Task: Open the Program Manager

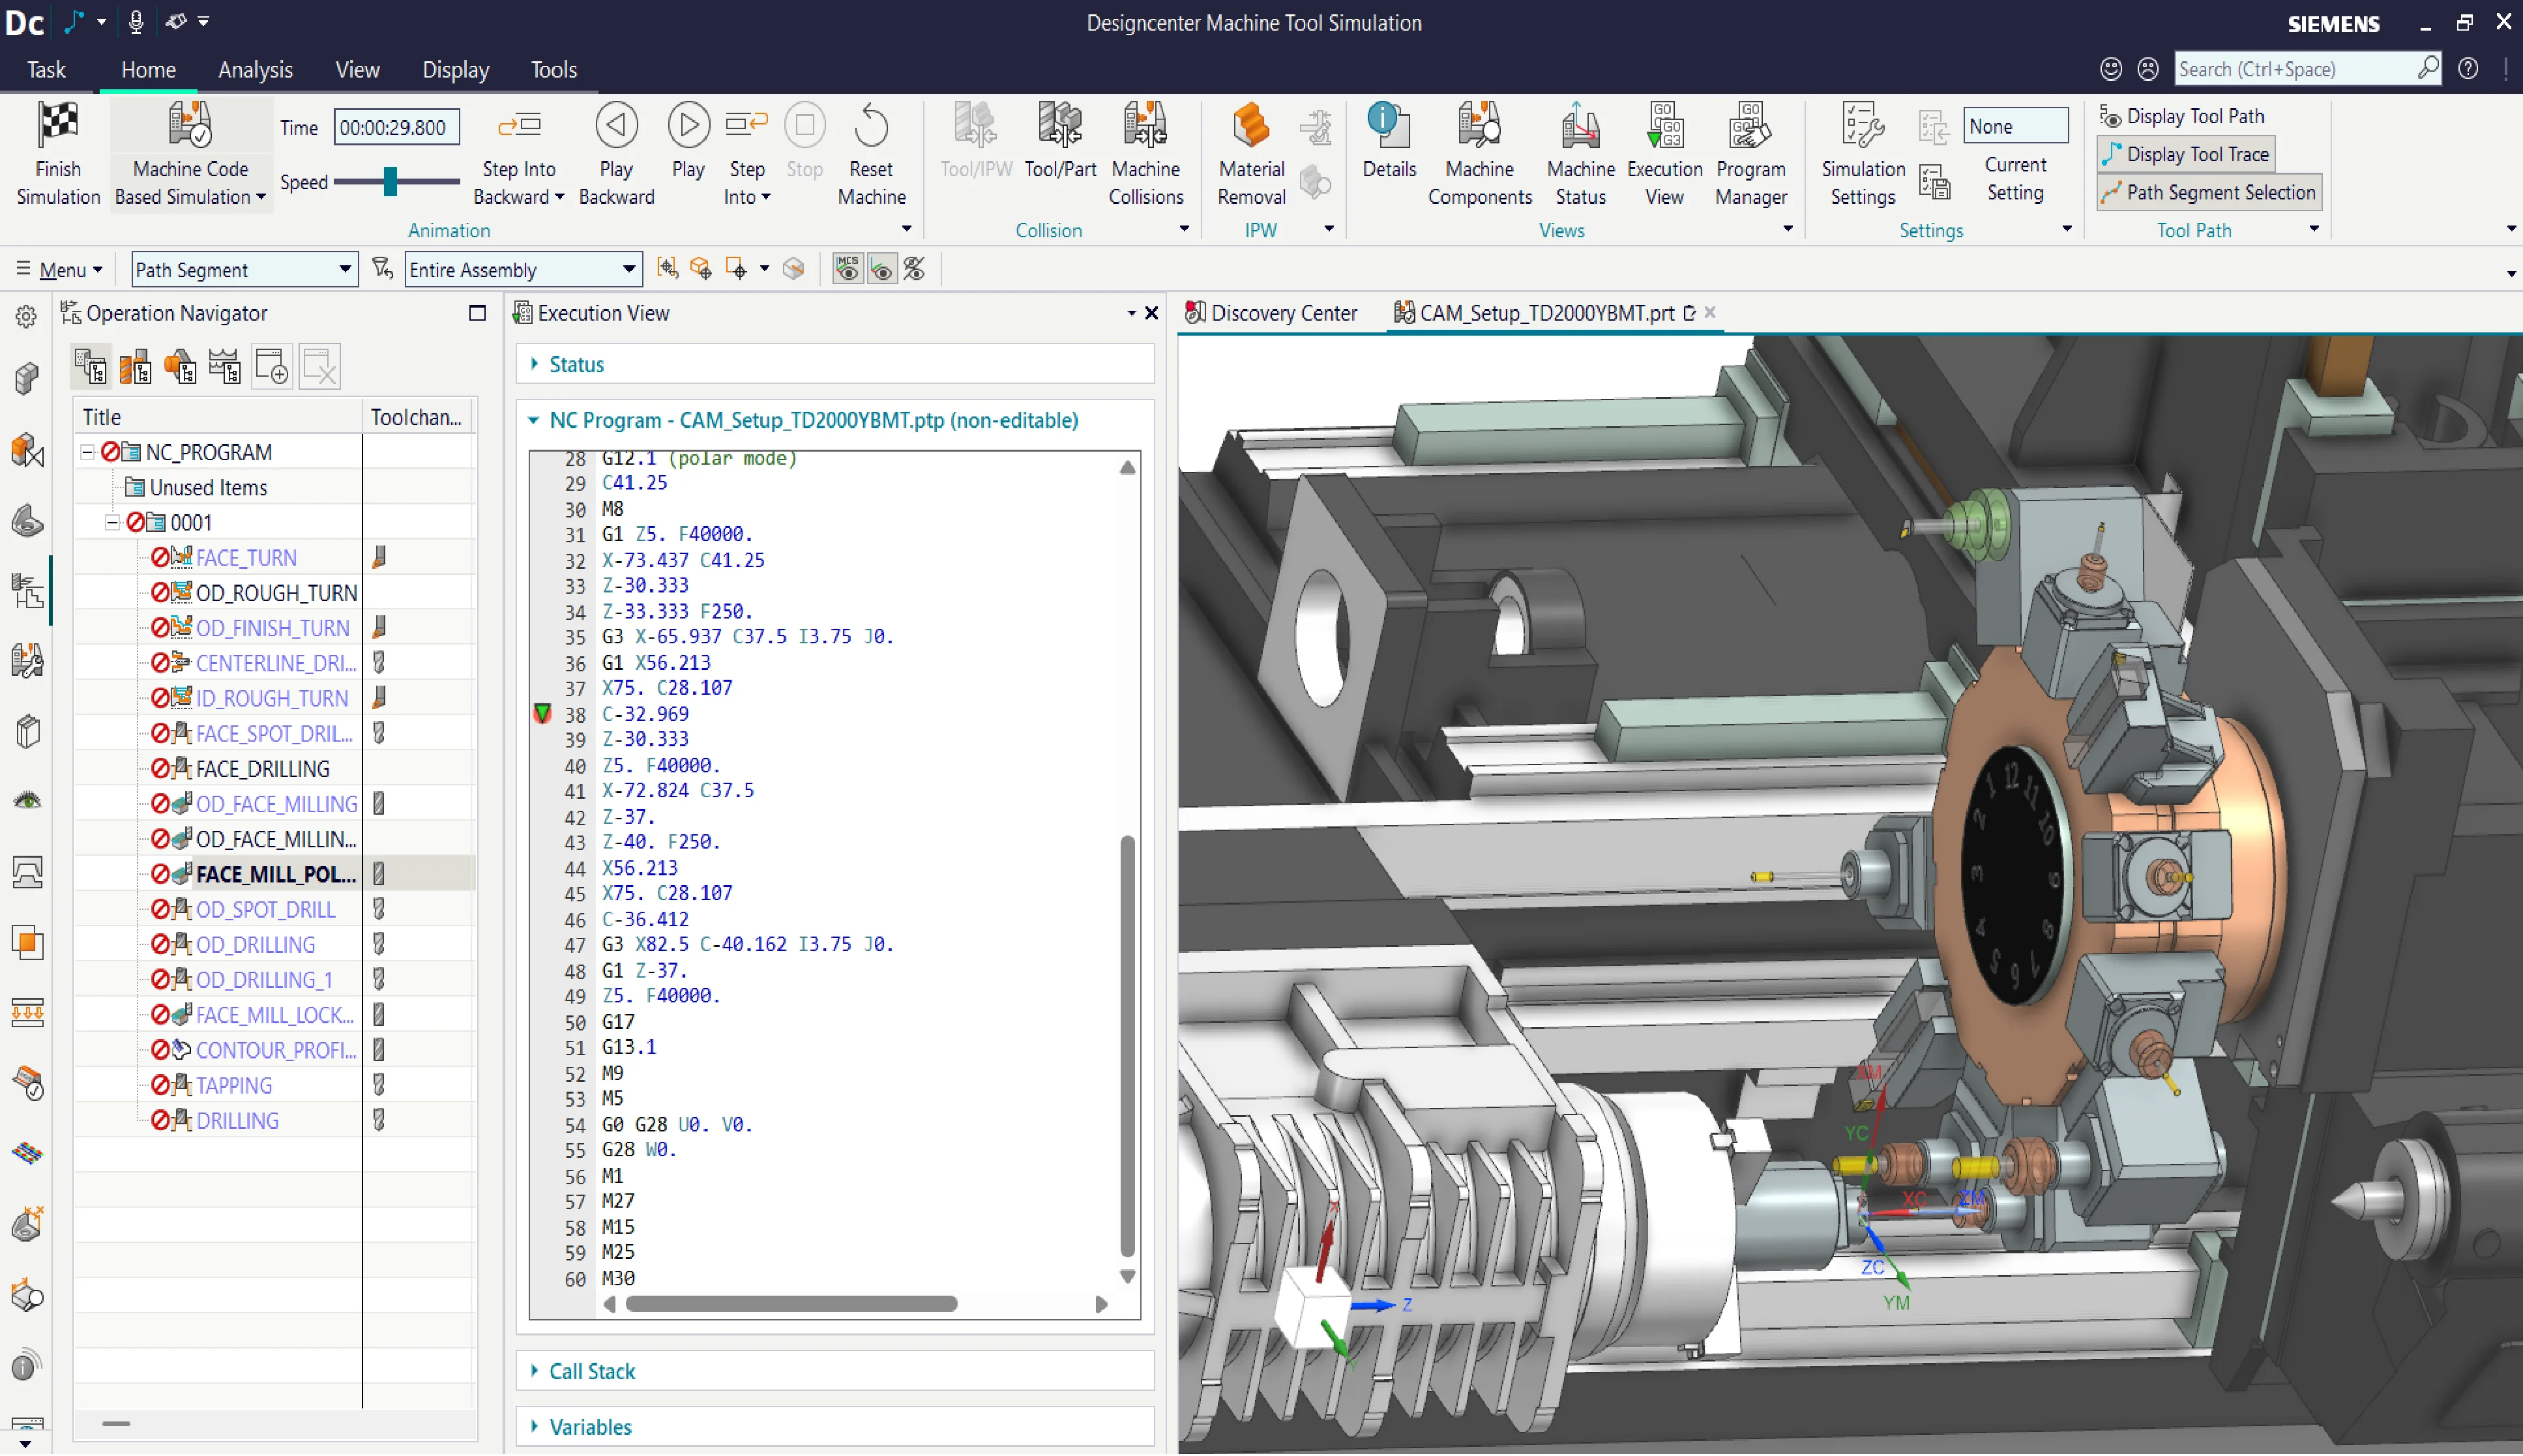Action: (1750, 154)
